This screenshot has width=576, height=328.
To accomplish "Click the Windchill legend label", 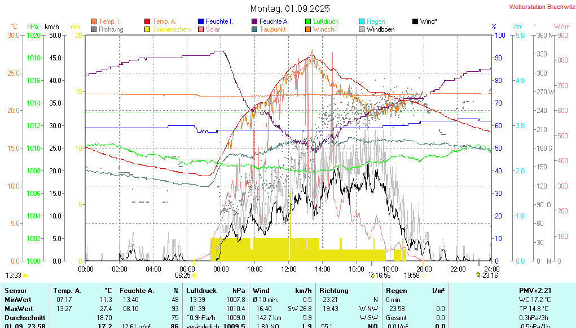I will pos(325,29).
